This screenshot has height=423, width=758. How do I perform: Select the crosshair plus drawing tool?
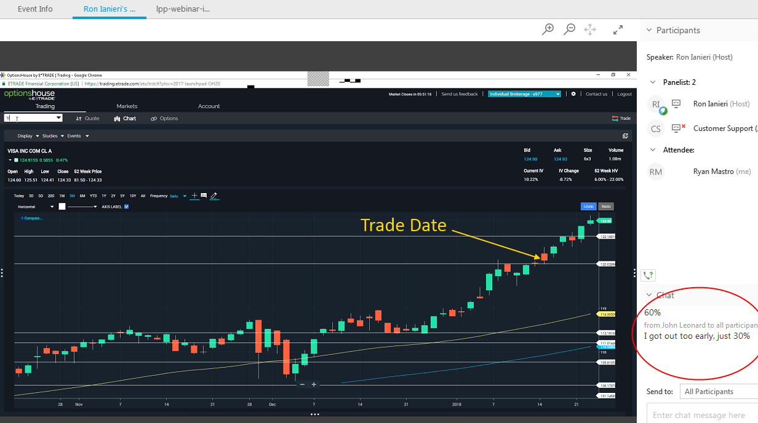coord(194,196)
